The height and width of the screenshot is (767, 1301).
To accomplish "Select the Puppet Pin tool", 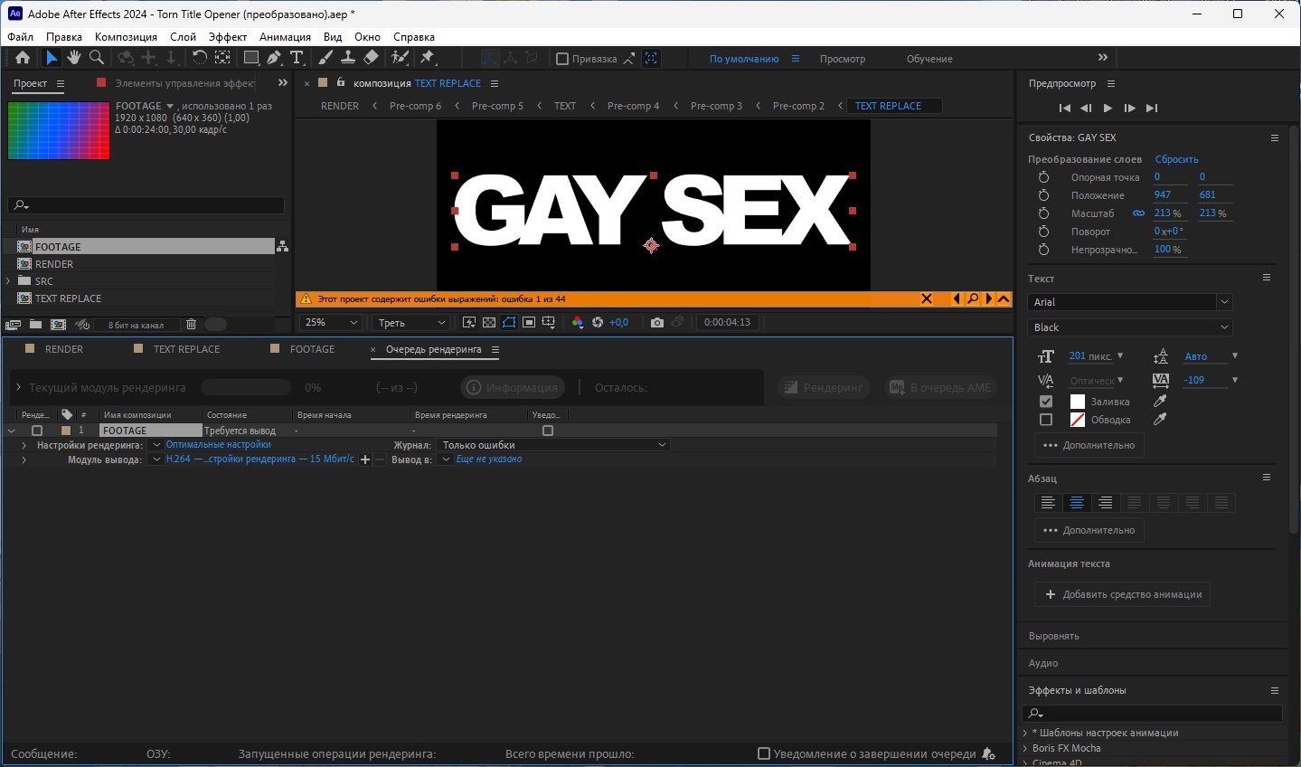I will pyautogui.click(x=428, y=58).
